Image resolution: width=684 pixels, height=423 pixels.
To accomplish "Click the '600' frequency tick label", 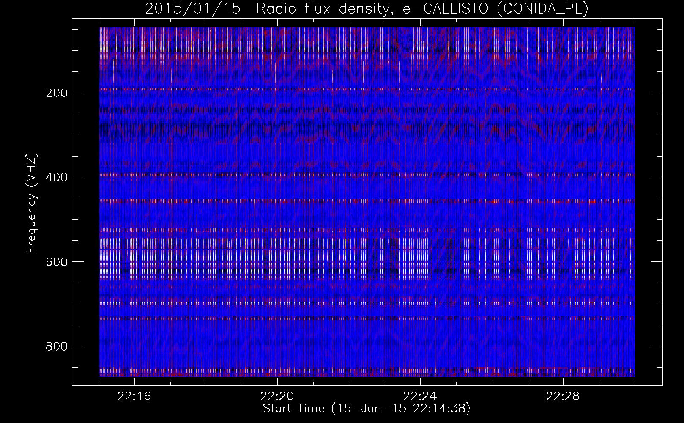I will 56,262.
